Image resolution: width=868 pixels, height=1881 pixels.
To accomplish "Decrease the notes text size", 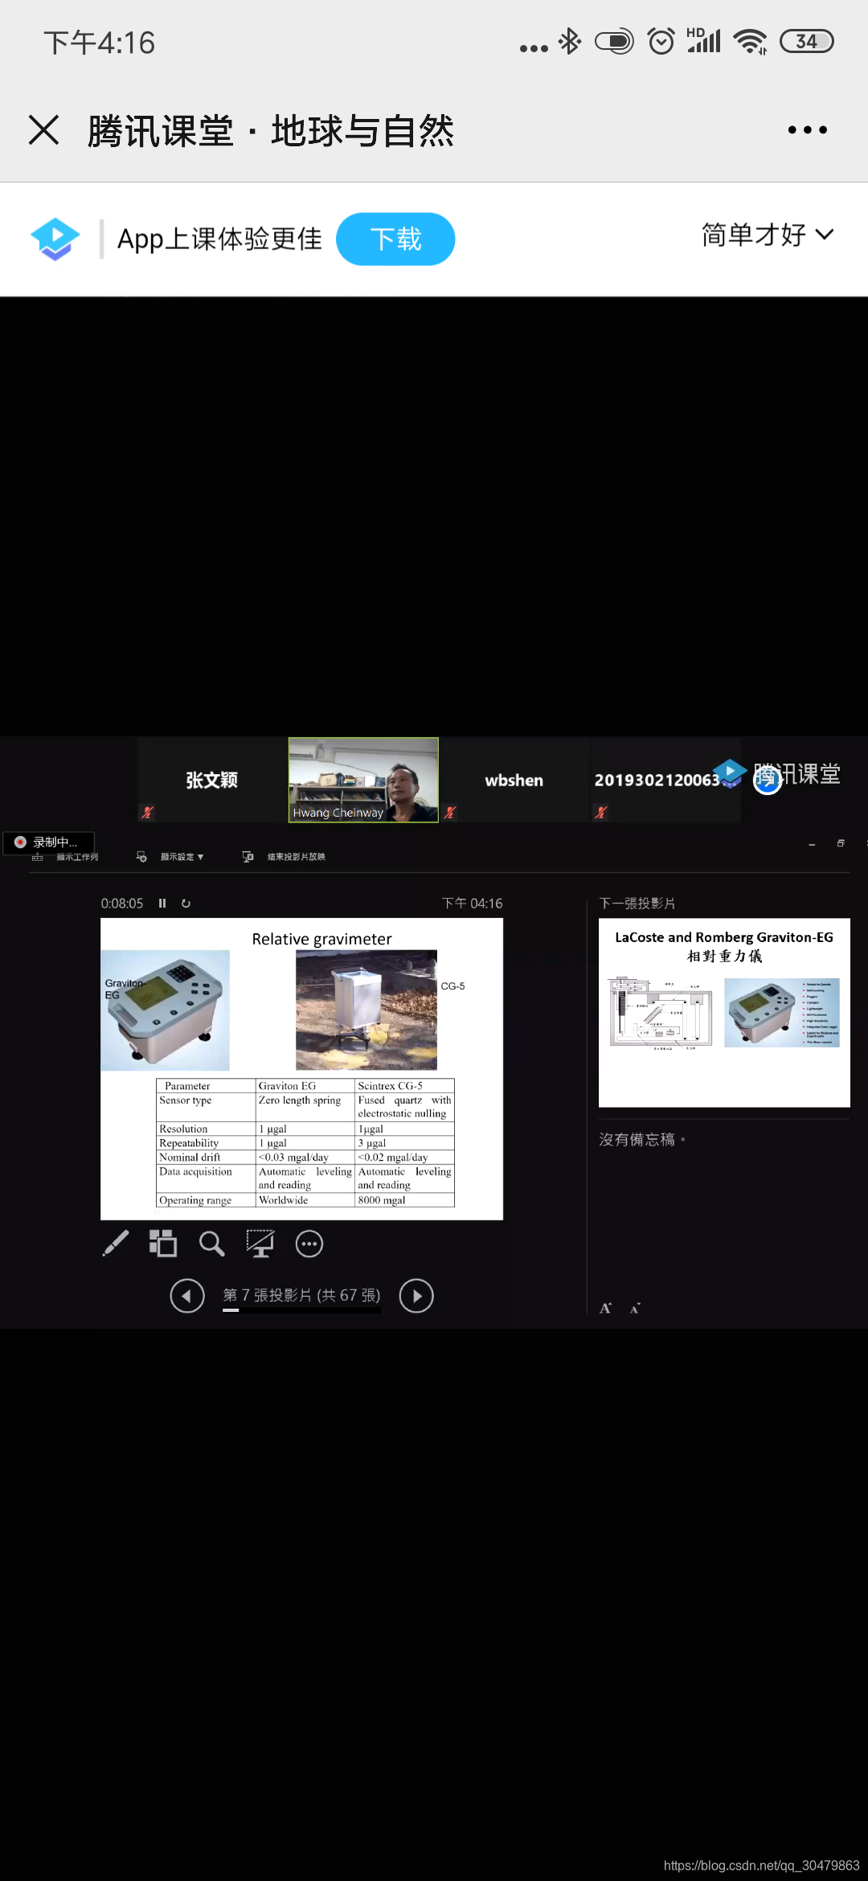I will (x=635, y=1309).
